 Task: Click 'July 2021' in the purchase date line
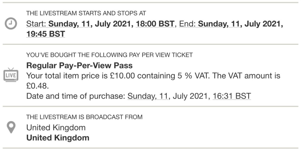[x=189, y=96]
